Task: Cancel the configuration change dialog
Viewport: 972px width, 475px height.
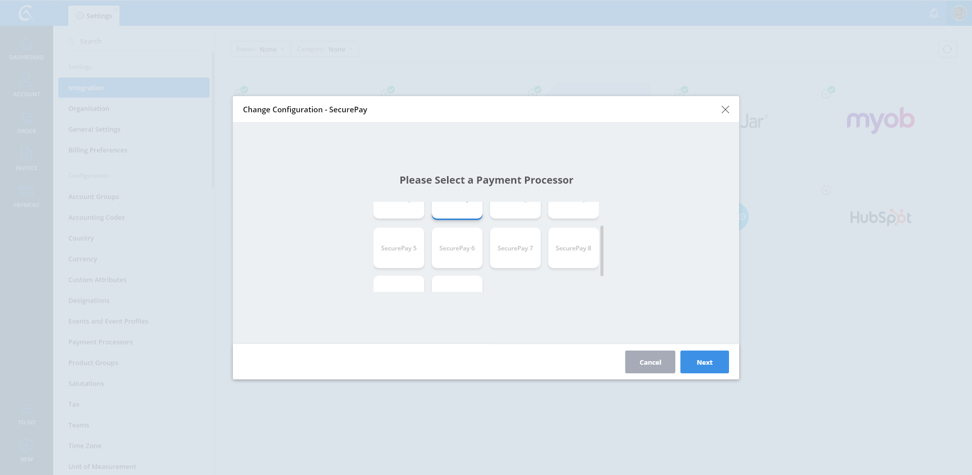Action: coord(650,362)
